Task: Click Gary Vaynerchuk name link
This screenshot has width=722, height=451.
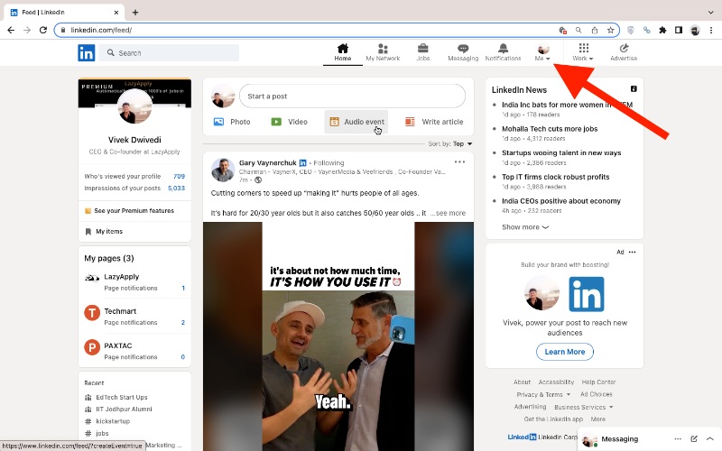Action: (268, 163)
